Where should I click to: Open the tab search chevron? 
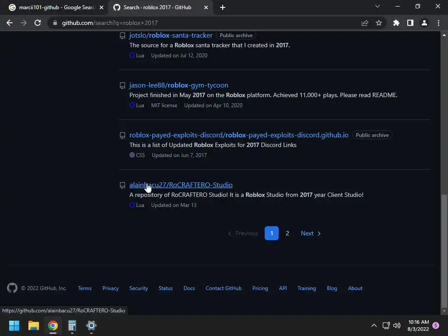[x=378, y=6]
